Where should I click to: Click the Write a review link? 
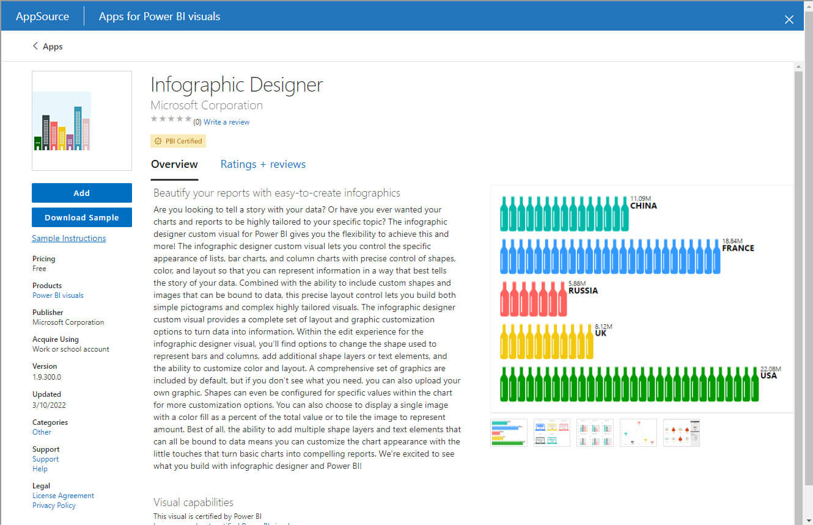click(x=227, y=122)
